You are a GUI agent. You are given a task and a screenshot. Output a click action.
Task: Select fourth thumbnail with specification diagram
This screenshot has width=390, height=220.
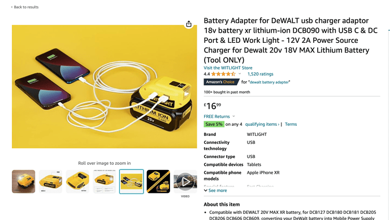pos(105,182)
